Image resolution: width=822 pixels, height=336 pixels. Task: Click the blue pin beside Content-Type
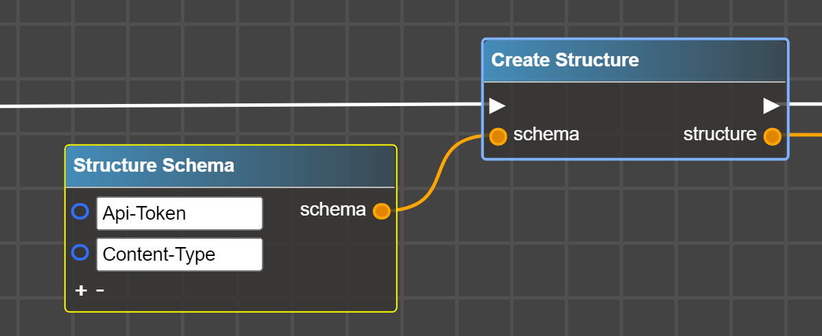pos(80,253)
